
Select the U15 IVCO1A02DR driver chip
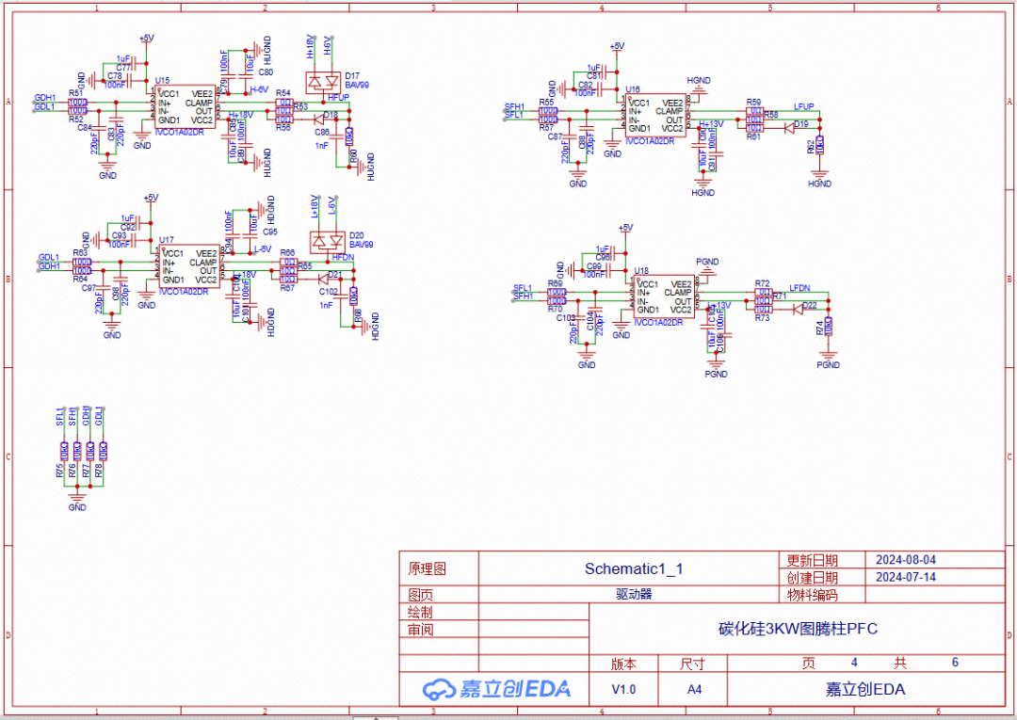[x=186, y=108]
